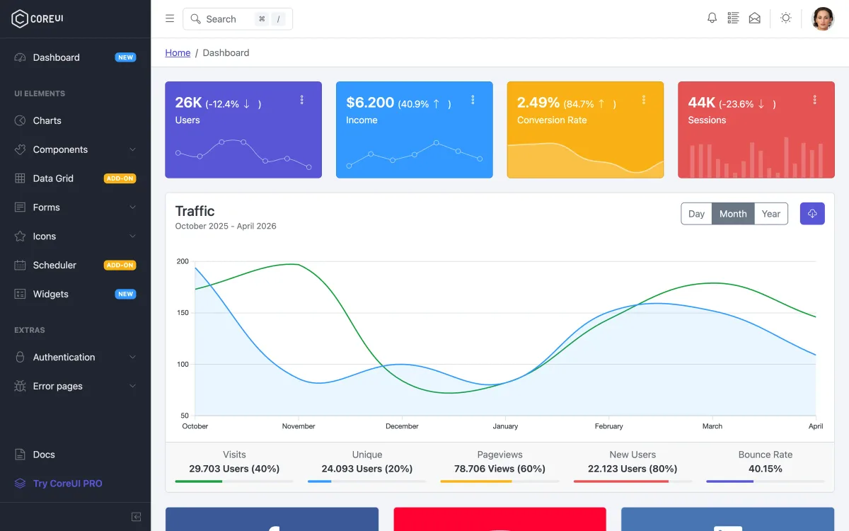
Task: Expand the Components submenu chevron
Action: (x=132, y=149)
